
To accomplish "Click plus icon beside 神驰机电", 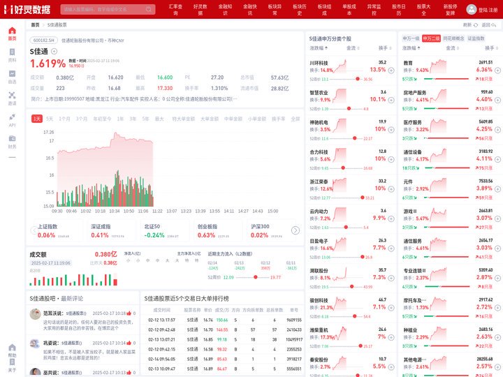I will pyautogui.click(x=391, y=130).
